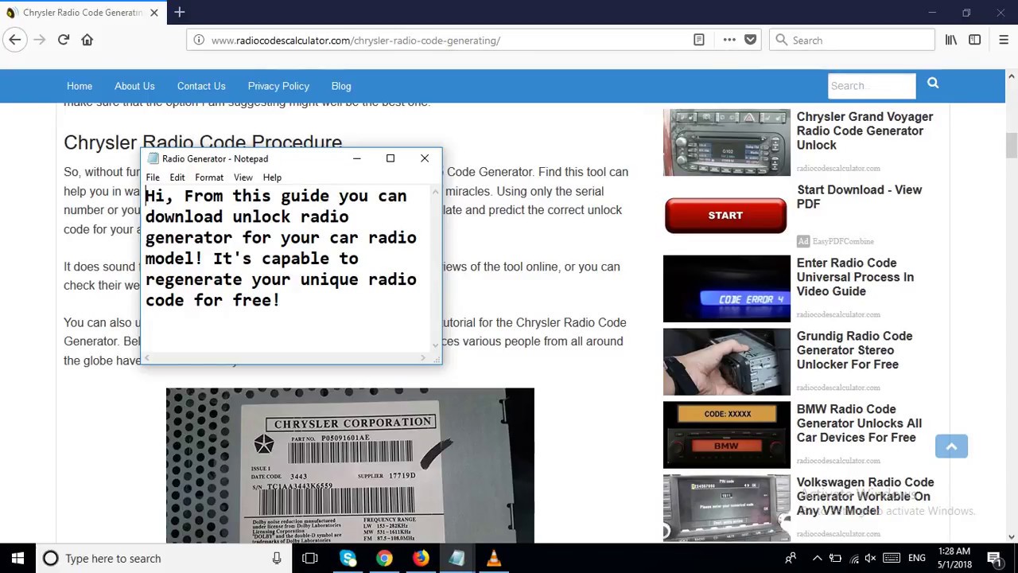Open Enter Radio Code Universal Process link
1018x573 pixels.
(x=855, y=277)
